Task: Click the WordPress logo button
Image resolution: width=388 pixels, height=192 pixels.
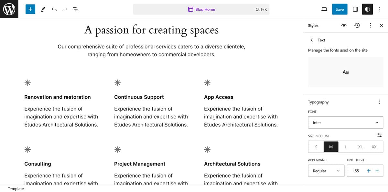Action: [x=9, y=9]
